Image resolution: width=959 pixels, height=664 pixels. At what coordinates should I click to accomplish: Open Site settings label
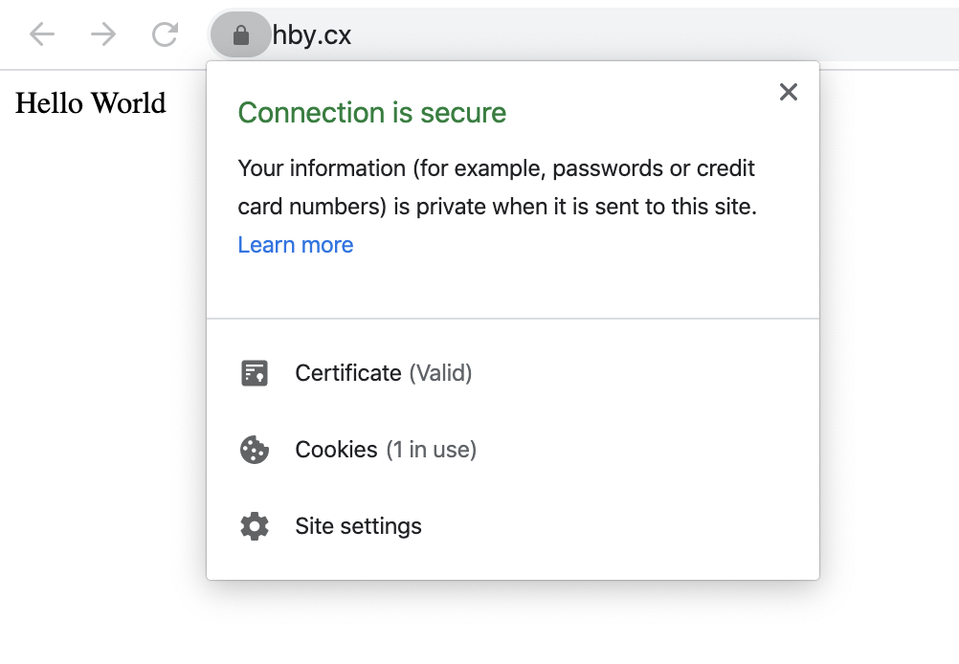click(358, 526)
